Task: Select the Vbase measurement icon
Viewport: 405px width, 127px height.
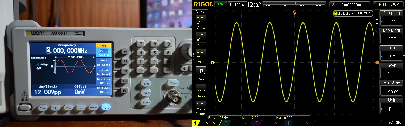Action: [x=201, y=89]
